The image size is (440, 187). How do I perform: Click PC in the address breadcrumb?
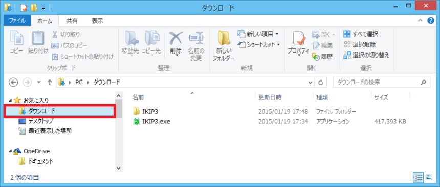click(x=79, y=82)
